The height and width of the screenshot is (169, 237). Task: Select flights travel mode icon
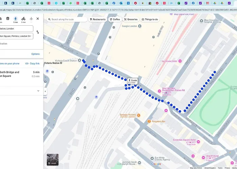coord(31,19)
